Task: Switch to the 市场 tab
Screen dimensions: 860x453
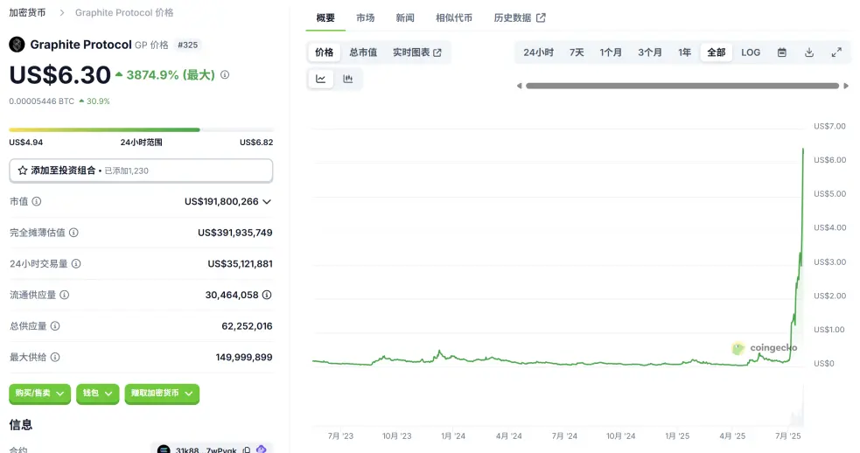Action: (x=366, y=17)
